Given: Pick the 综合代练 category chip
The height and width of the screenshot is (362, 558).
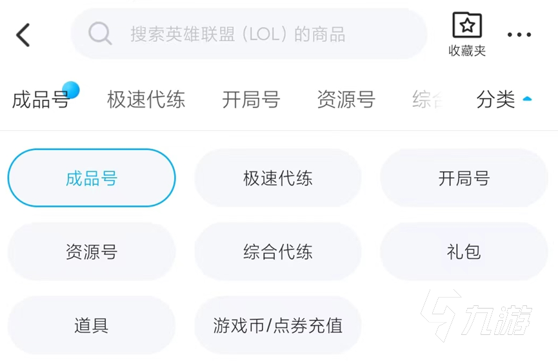Looking at the screenshot, I should coord(278,252).
